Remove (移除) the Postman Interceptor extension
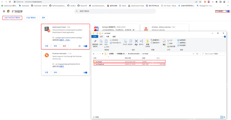231x120 pixels. pyautogui.click(x=55, y=72)
